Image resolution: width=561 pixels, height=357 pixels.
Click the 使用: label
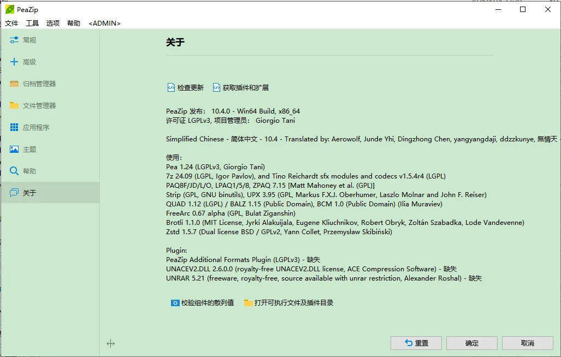point(174,158)
